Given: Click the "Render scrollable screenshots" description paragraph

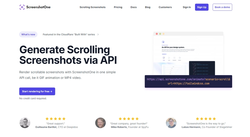Looking at the screenshot, I should tap(67, 75).
